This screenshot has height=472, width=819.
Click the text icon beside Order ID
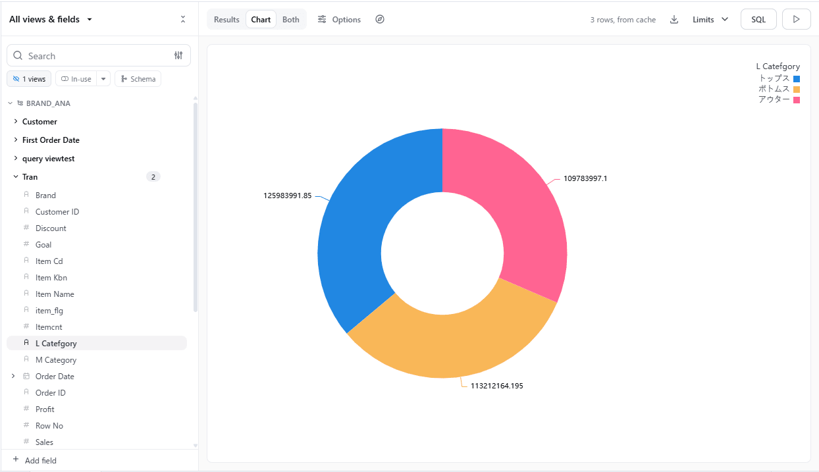tap(26, 392)
